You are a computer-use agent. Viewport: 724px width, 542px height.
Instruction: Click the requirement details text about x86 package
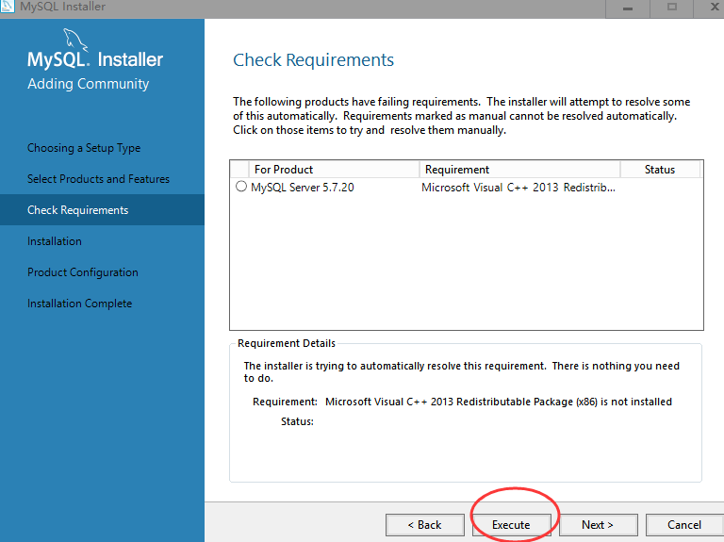tap(499, 402)
